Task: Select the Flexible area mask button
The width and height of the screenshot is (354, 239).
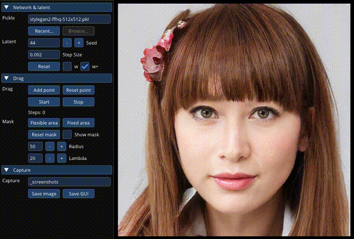Action: point(44,123)
